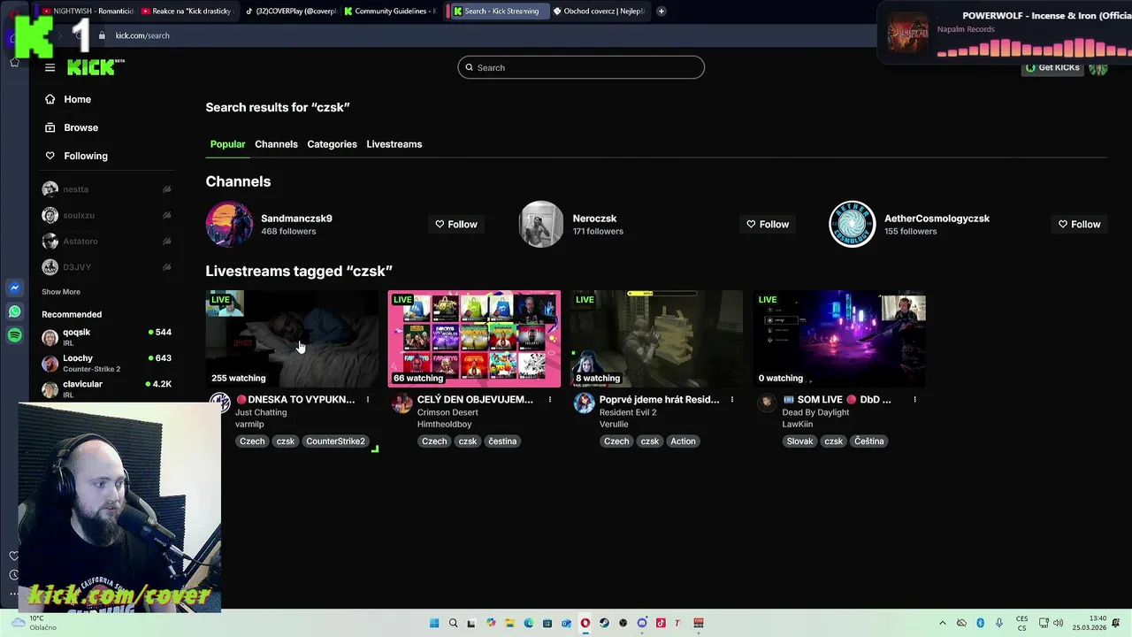The width and height of the screenshot is (1132, 637).
Task: Open WhatsApp in the browser sidebar
Action: click(14, 311)
